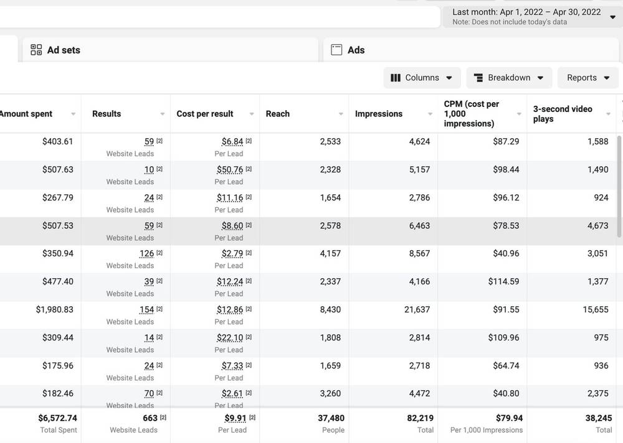
Task: Click cost per result $12.24
Action: pyautogui.click(x=230, y=282)
